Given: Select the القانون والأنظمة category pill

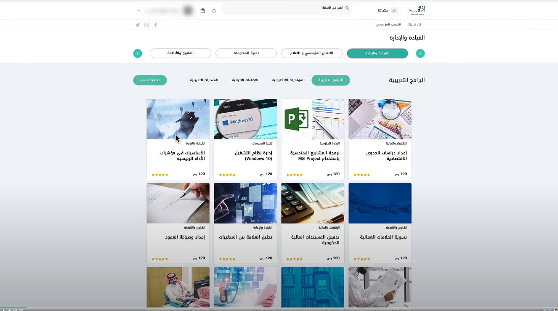Looking at the screenshot, I should click(x=181, y=53).
